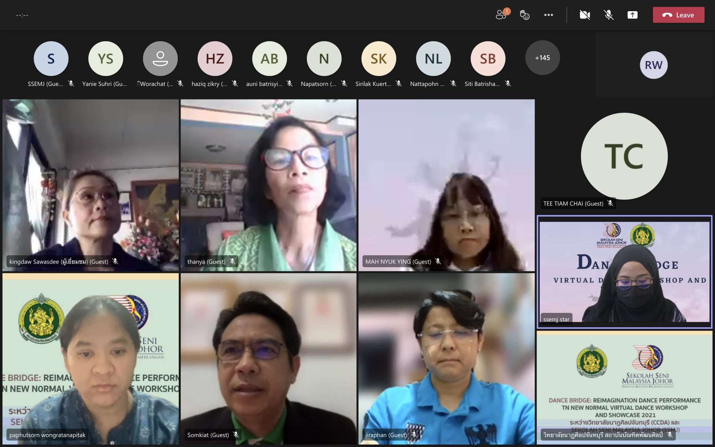Select the ssemj star video tile
715x447 pixels.
click(x=624, y=272)
